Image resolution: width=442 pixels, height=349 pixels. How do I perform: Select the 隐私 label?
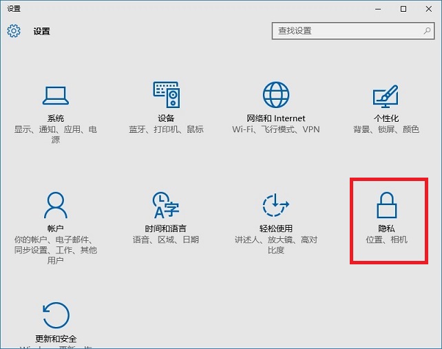(386, 229)
